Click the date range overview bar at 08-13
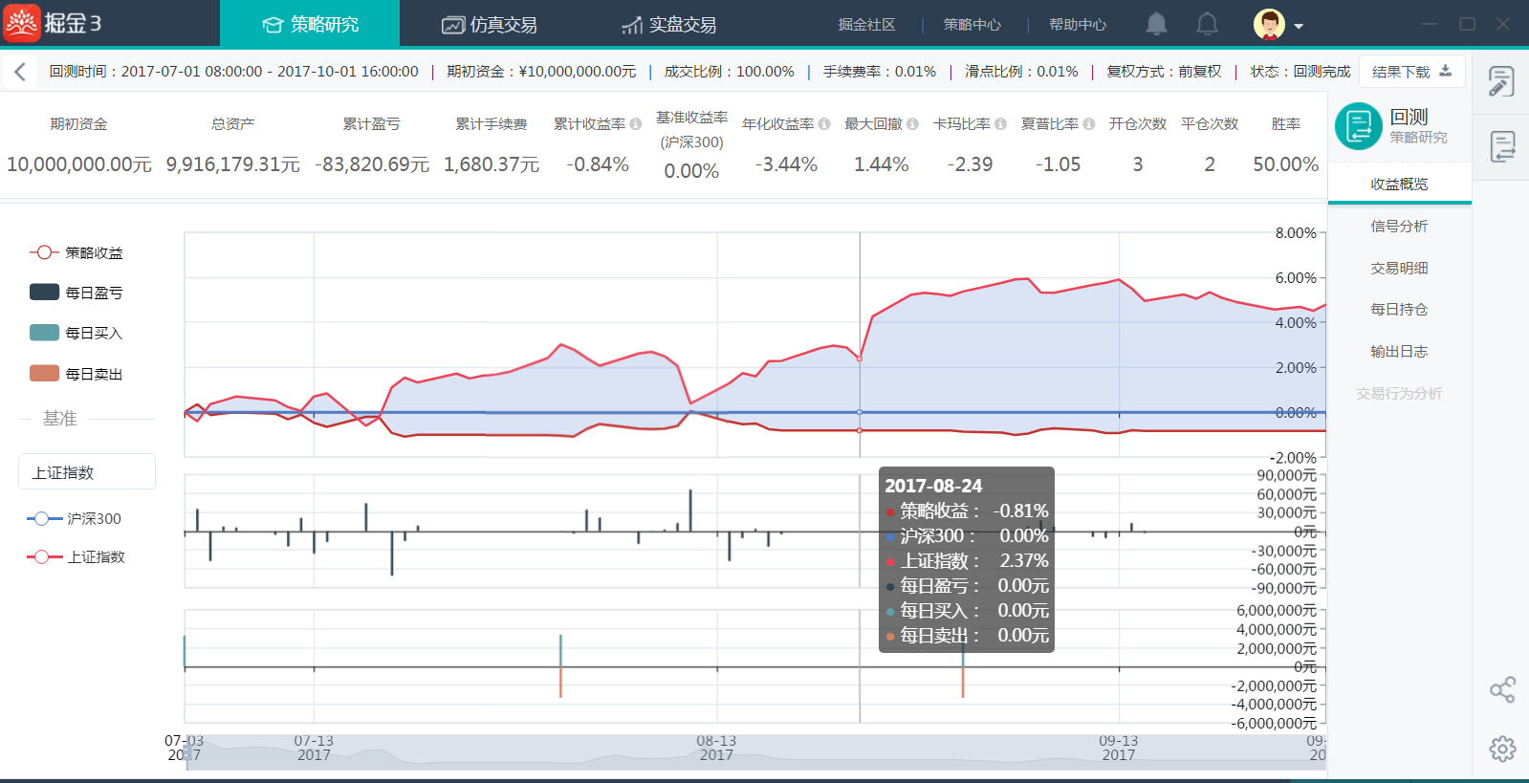1529x783 pixels. (x=716, y=752)
